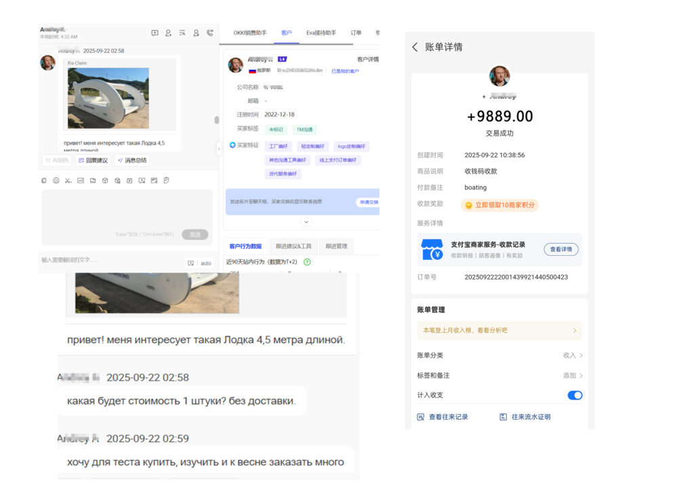
Task: Tap the back arrow beside 账单详情
Action: point(415,47)
